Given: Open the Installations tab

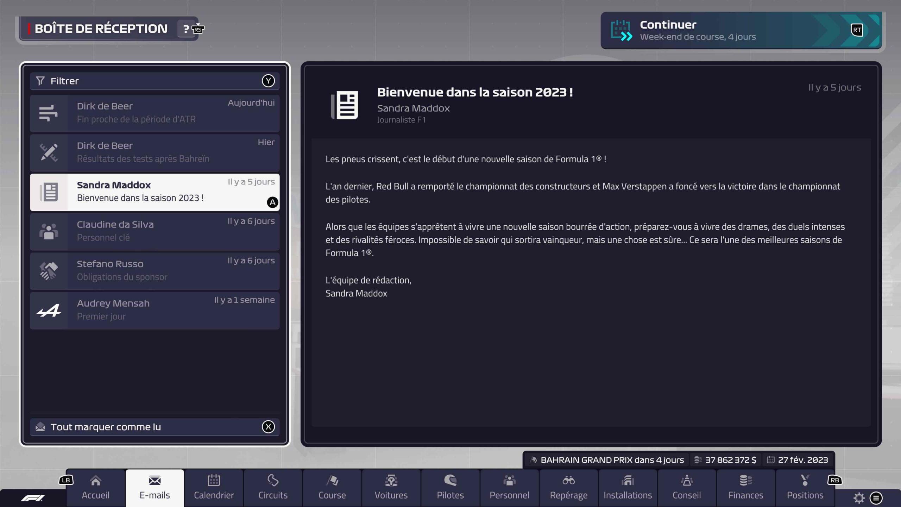Looking at the screenshot, I should [x=628, y=488].
